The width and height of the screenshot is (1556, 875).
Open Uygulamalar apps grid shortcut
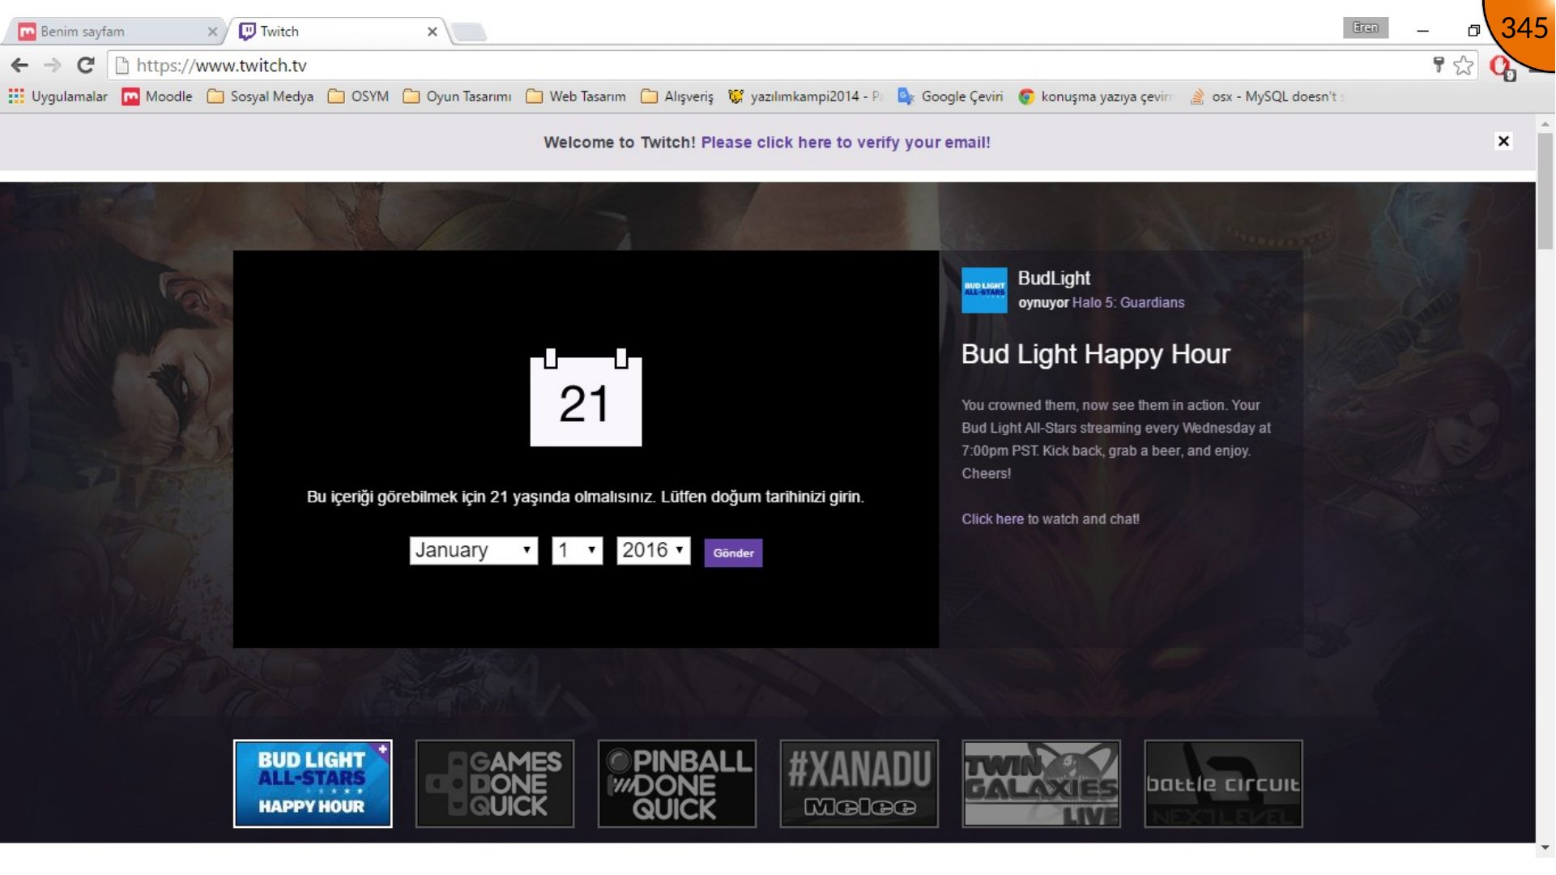click(58, 96)
